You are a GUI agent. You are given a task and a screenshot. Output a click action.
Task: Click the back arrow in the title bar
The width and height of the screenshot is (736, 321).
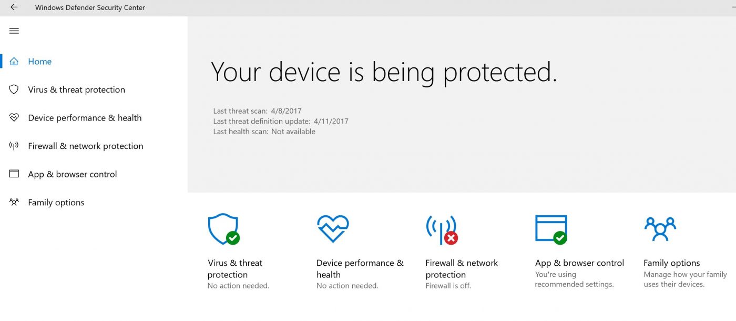click(x=13, y=7)
